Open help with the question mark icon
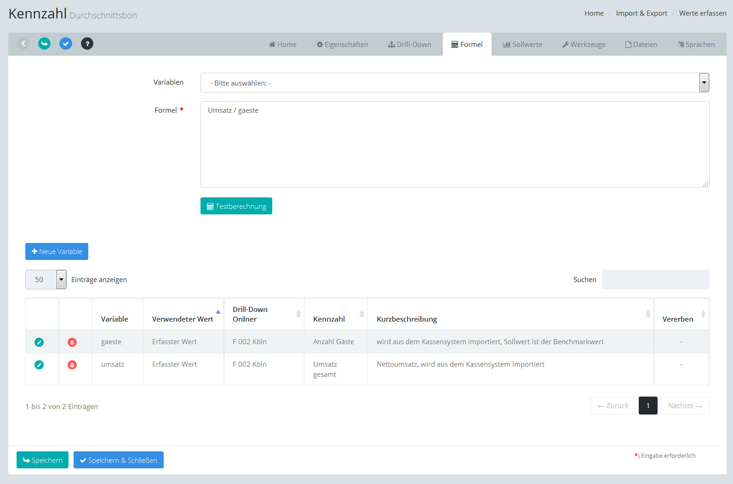Image resolution: width=733 pixels, height=484 pixels. click(87, 44)
